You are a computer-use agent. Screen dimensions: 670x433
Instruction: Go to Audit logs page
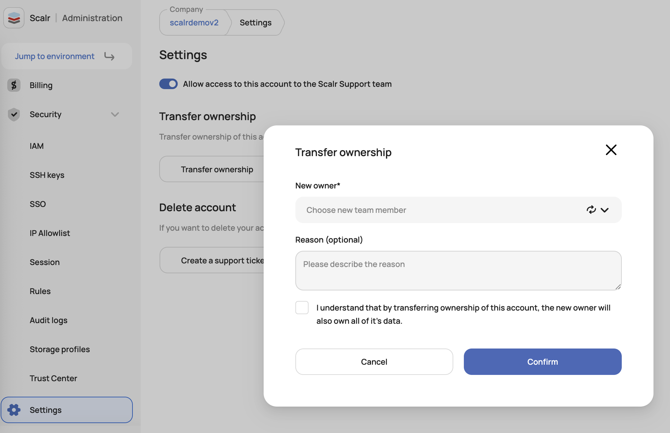49,320
